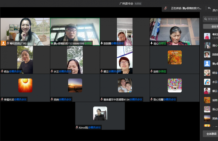Image resolution: width=218 pixels, height=141 pixels.
Task: Click the muted mic icon in the top speaking bar
Action: [165, 8]
